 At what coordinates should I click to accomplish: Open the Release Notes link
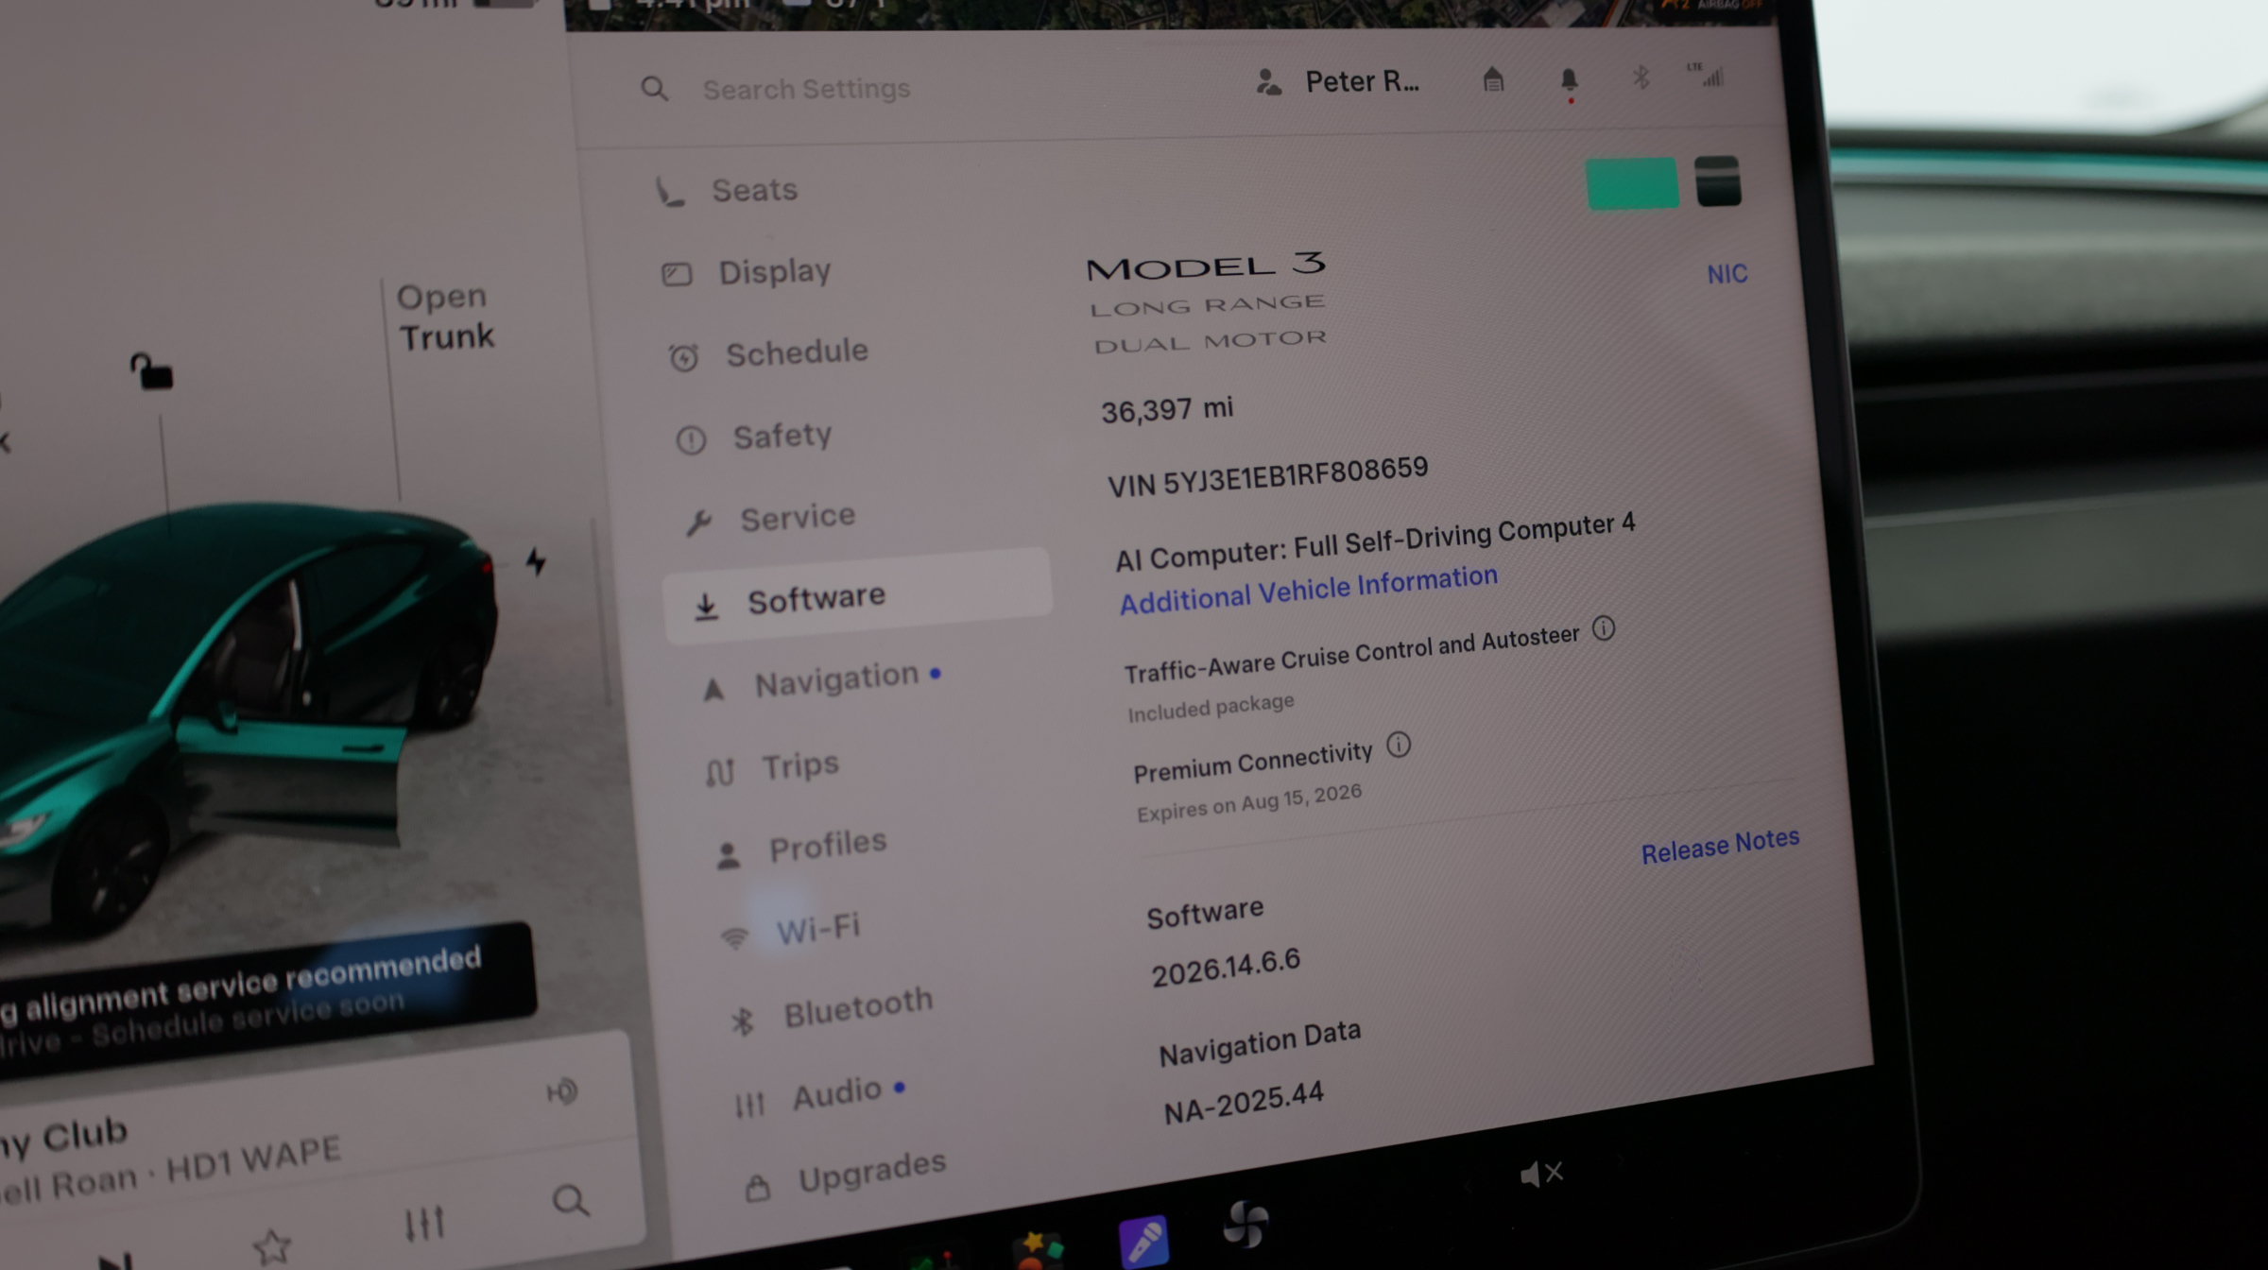pyautogui.click(x=1720, y=846)
